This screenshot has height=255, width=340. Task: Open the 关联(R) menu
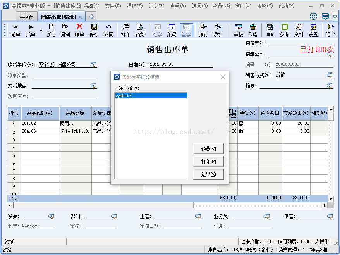click(x=156, y=6)
